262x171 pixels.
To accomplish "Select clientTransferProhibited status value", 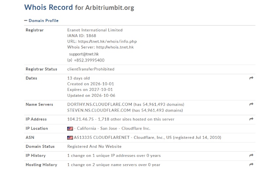I will pos(91,69).
